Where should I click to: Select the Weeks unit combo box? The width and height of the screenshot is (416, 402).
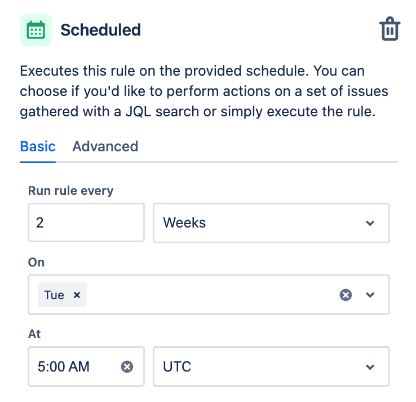271,223
